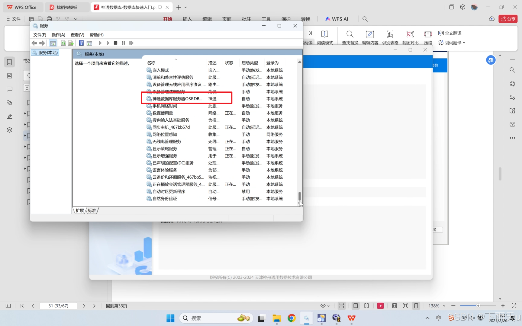Open the eye view mode dropdown in status bar

click(x=325, y=306)
